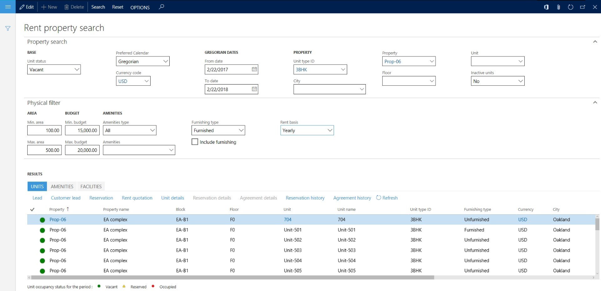This screenshot has height=291, width=601.
Task: Switch to the FACILITIES tab
Action: (x=91, y=187)
